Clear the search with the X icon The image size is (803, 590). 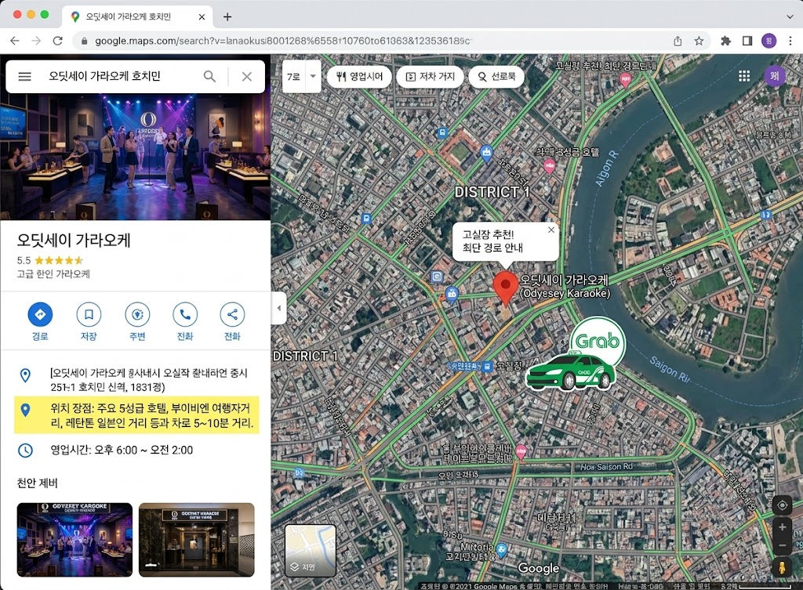(x=247, y=76)
